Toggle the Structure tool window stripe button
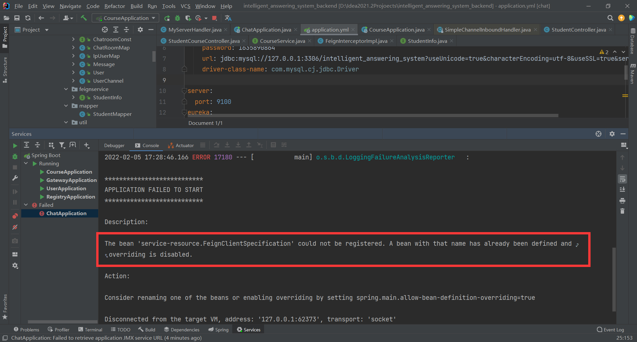 pyautogui.click(x=5, y=69)
